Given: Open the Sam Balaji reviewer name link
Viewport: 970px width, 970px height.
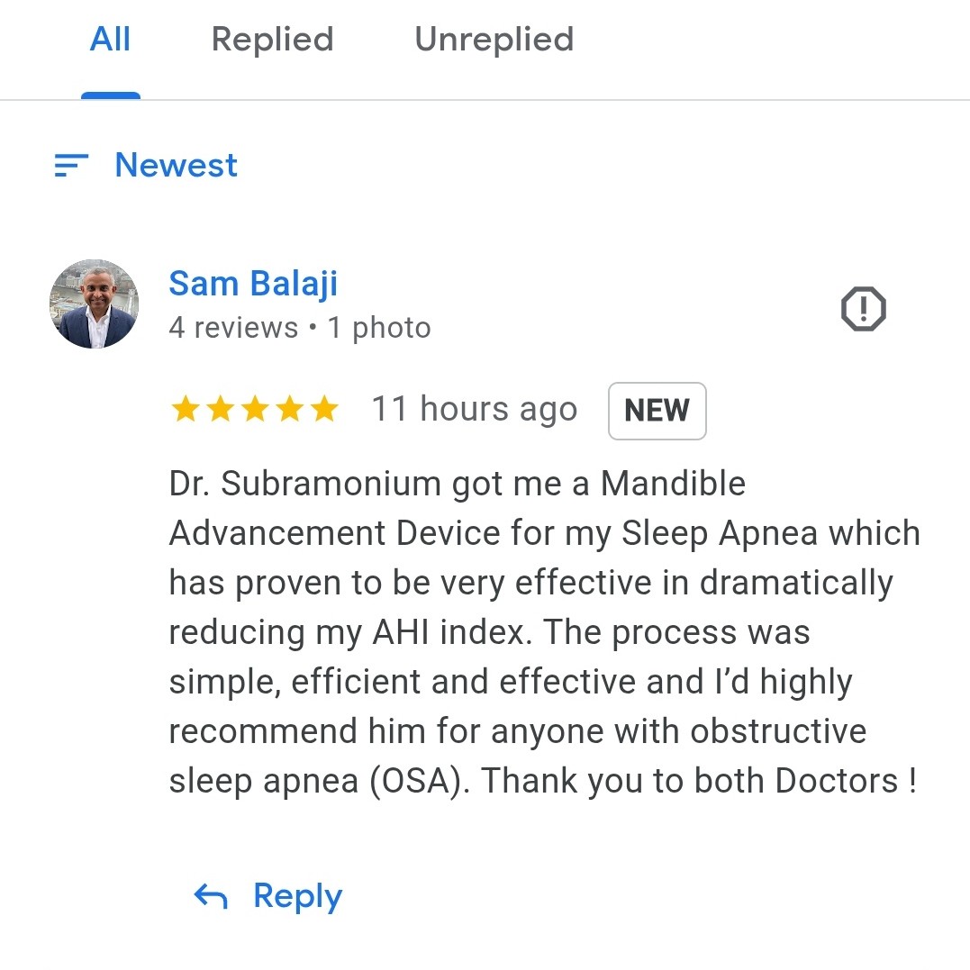Looking at the screenshot, I should [x=253, y=285].
